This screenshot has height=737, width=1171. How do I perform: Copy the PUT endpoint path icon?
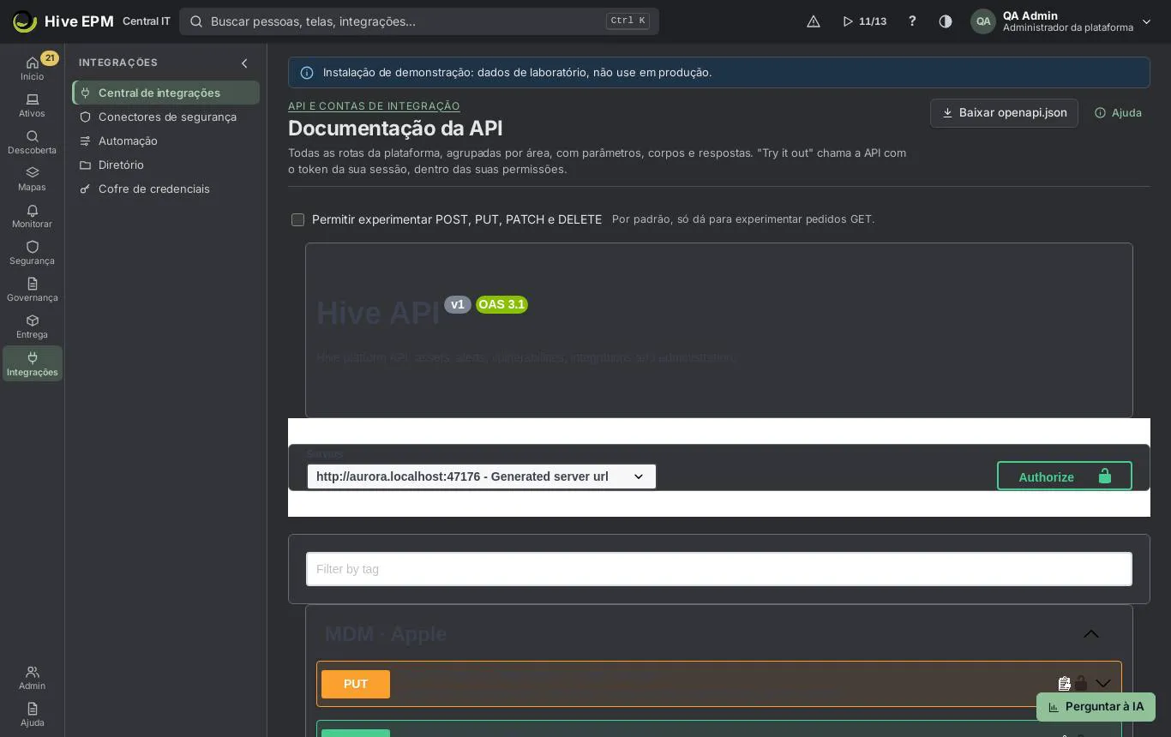(x=1064, y=684)
